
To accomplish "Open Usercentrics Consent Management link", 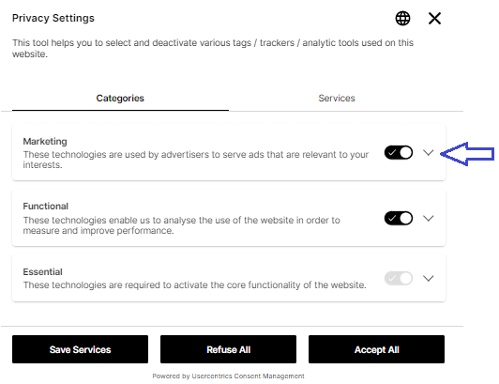I will (248, 376).
